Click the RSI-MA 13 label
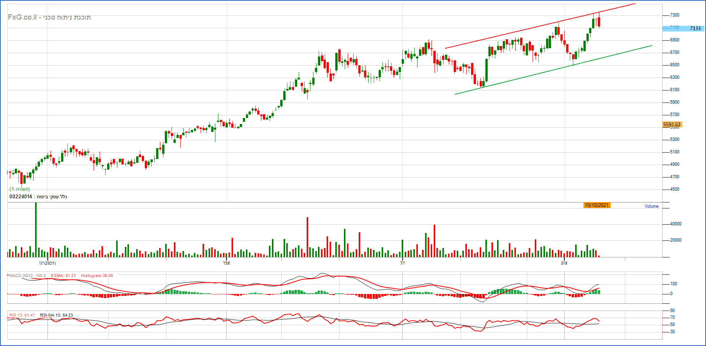This screenshot has height=346, width=706. pyautogui.click(x=56, y=315)
